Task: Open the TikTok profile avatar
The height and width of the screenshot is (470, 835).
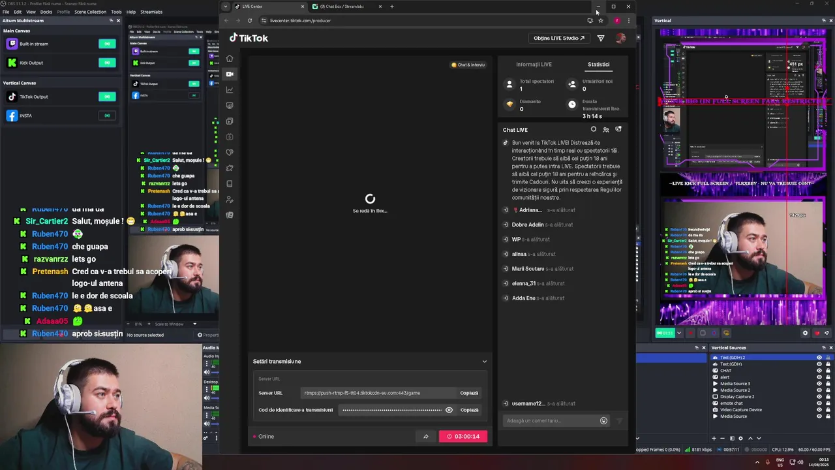Action: [620, 38]
